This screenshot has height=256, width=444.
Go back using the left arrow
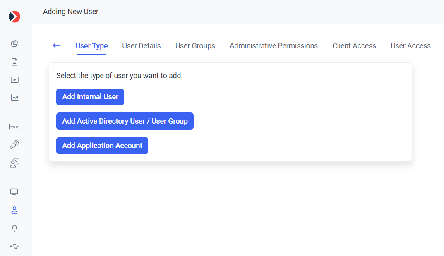point(57,45)
